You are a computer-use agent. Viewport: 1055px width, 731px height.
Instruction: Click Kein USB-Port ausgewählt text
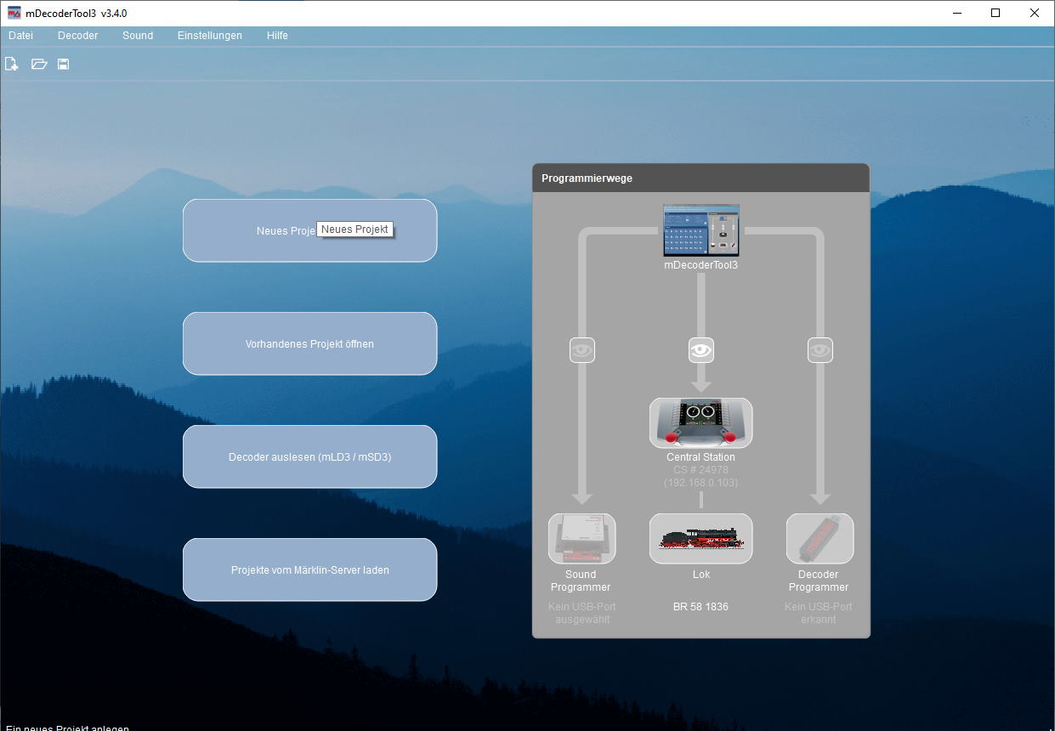click(x=581, y=613)
